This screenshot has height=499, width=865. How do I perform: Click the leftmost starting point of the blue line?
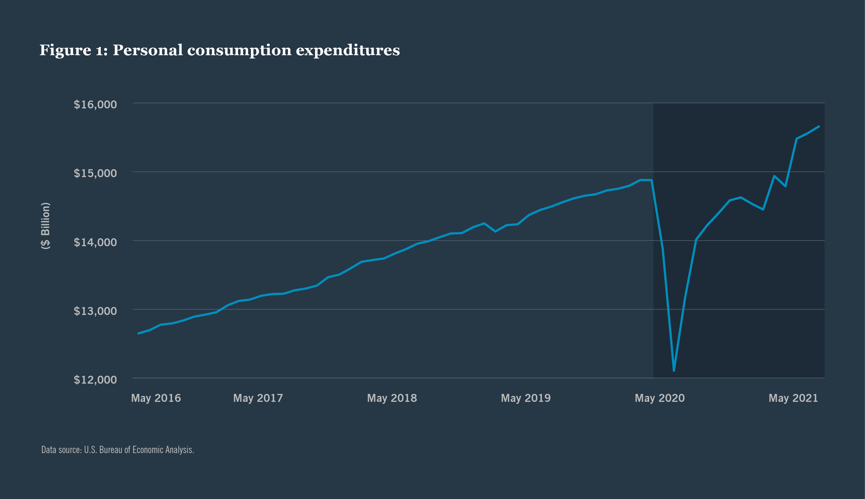[x=138, y=333]
